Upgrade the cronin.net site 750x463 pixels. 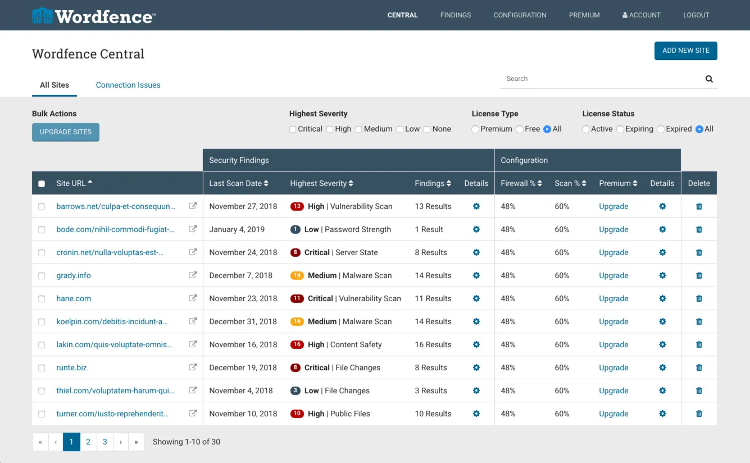613,252
